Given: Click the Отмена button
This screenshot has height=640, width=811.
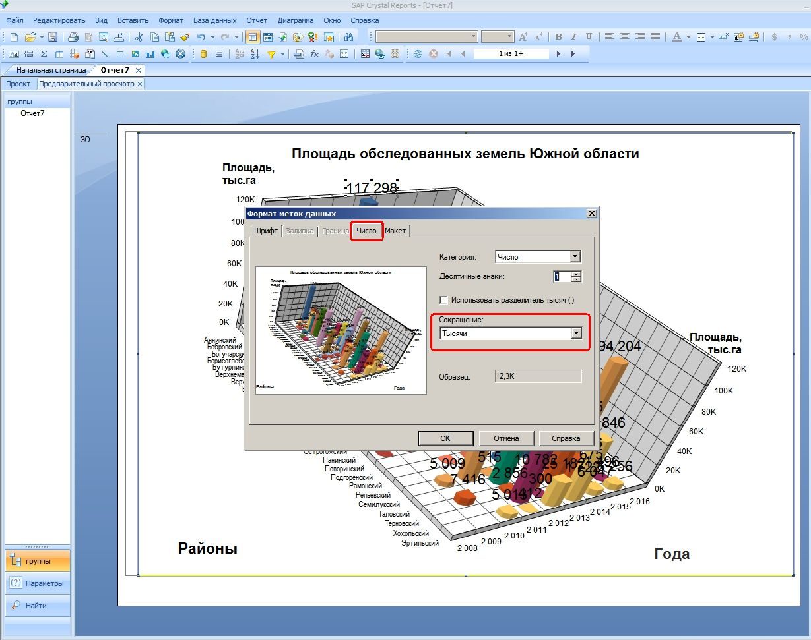Looking at the screenshot, I should point(506,438).
